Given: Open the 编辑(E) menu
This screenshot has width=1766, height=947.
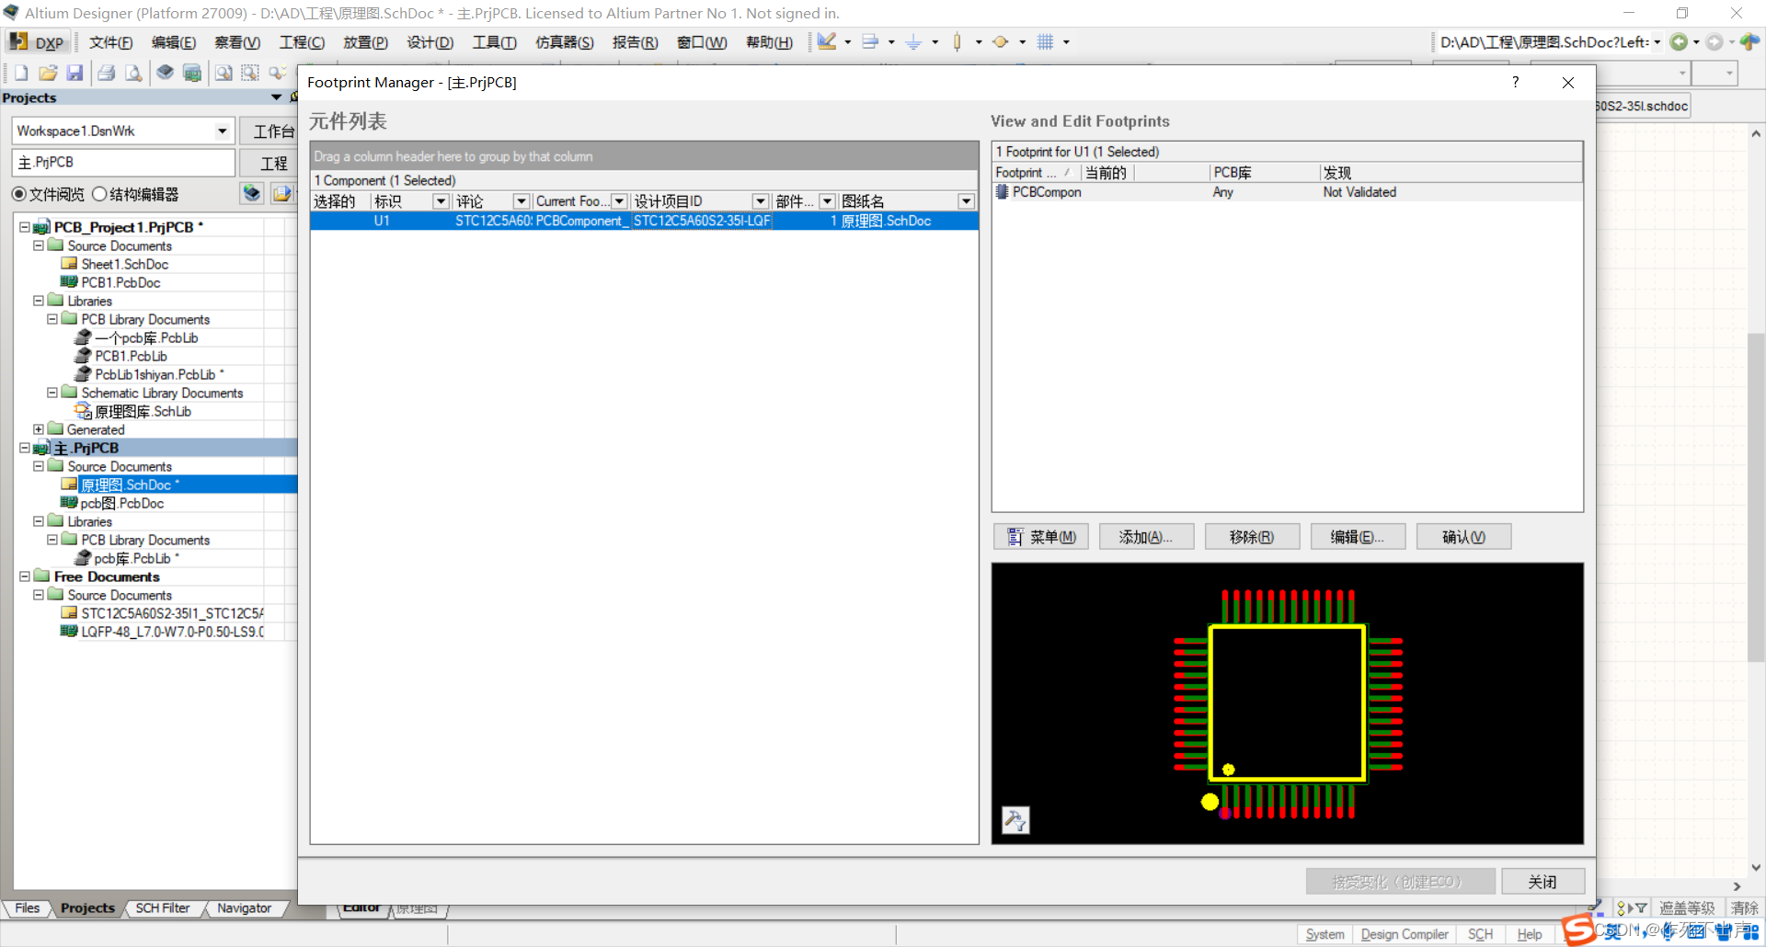Looking at the screenshot, I should 174,42.
